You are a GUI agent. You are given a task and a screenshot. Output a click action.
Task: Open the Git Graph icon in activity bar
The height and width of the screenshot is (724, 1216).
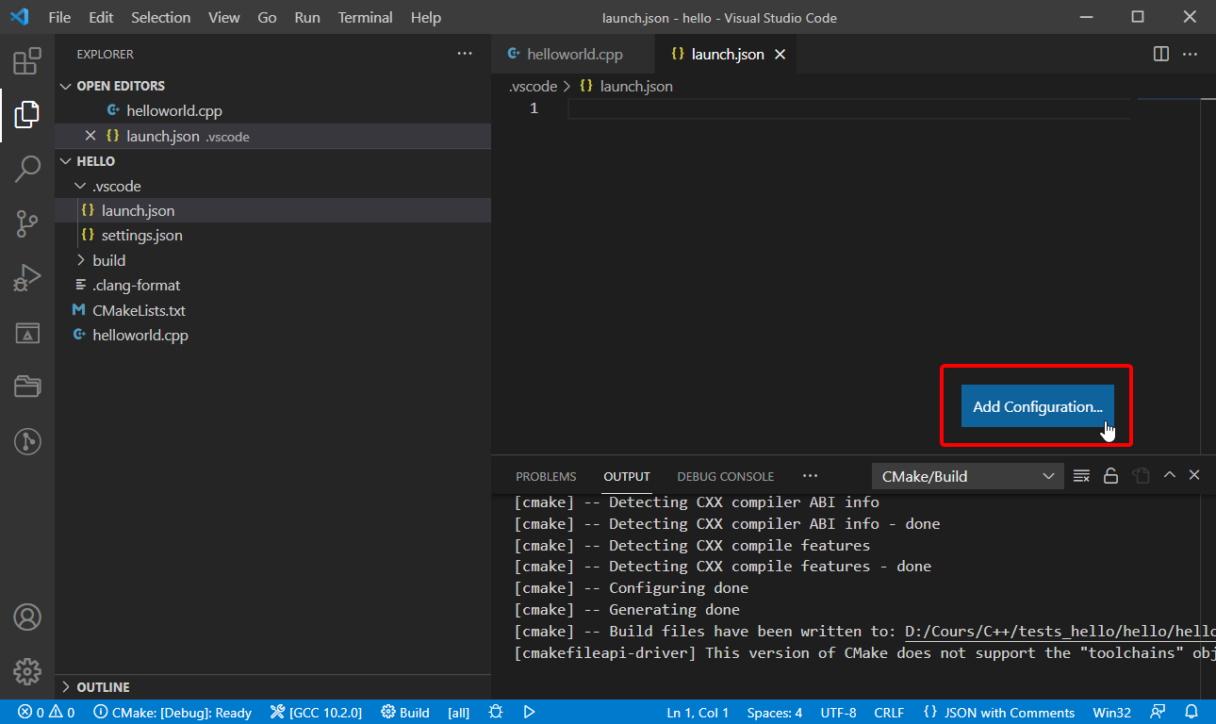coord(26,441)
